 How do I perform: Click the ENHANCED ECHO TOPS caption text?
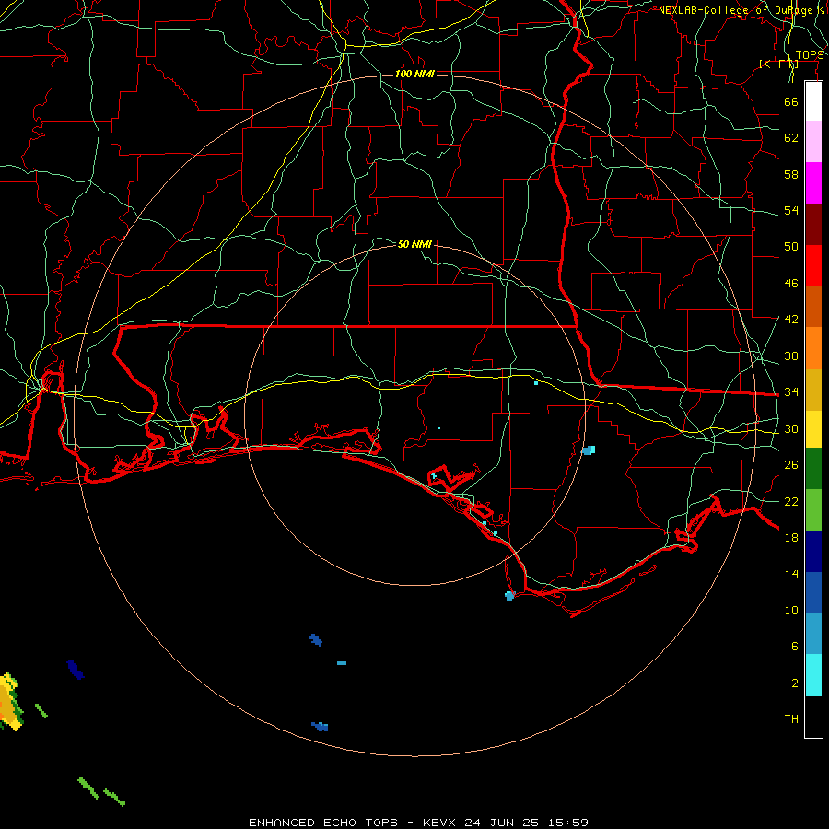[x=323, y=823]
